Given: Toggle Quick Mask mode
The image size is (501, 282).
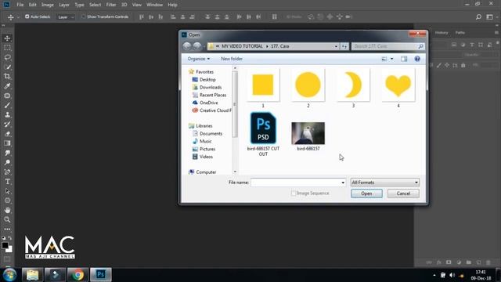Looking at the screenshot, I should coord(7,259).
